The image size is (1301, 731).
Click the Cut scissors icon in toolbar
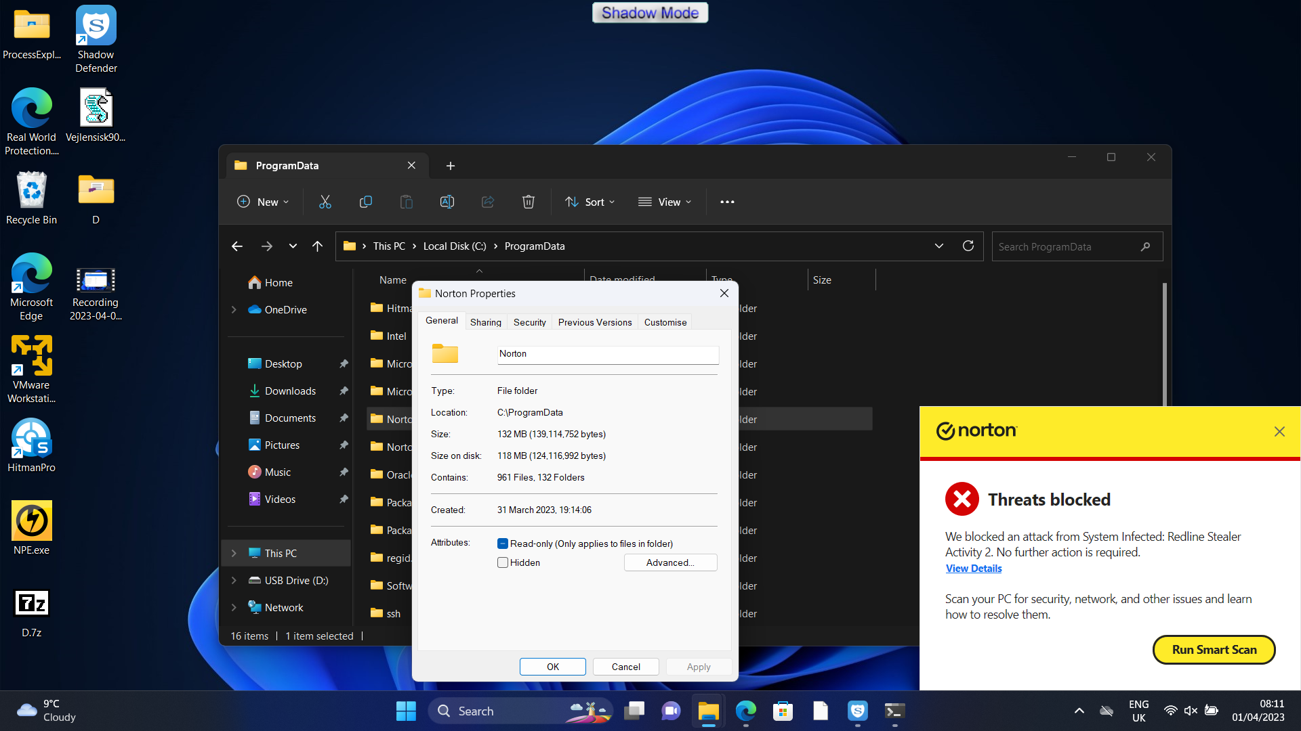pos(325,202)
